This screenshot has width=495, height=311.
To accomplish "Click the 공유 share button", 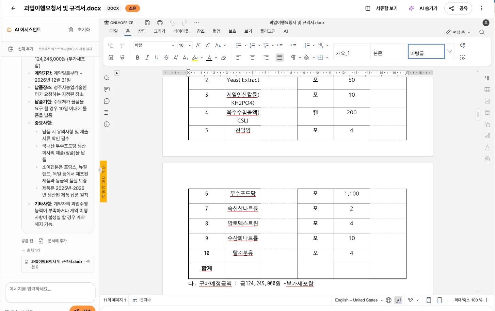I will (x=458, y=9).
